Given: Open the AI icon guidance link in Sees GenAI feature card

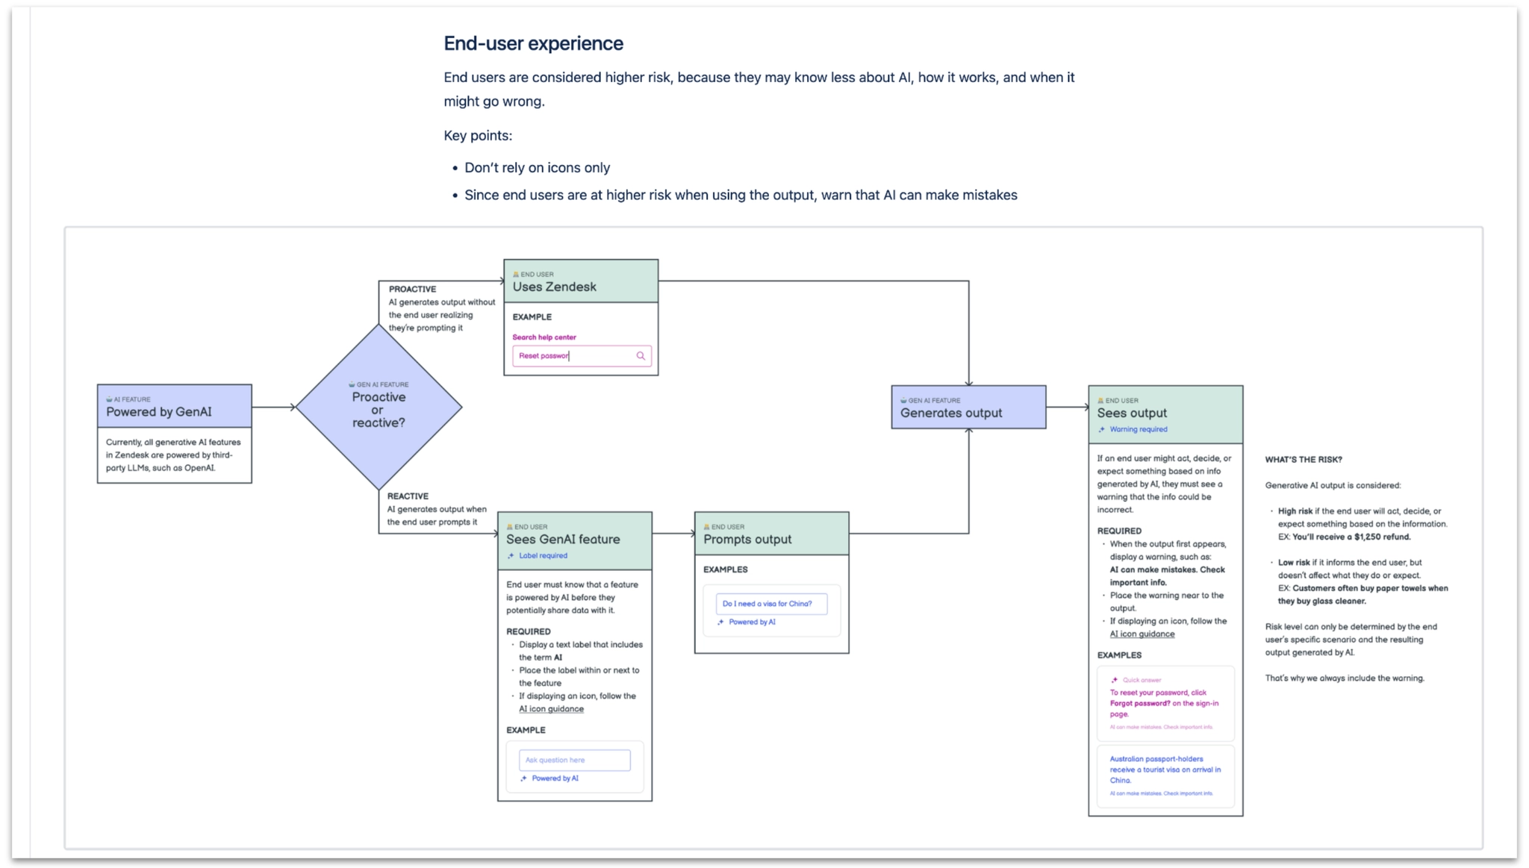Looking at the screenshot, I should [550, 708].
